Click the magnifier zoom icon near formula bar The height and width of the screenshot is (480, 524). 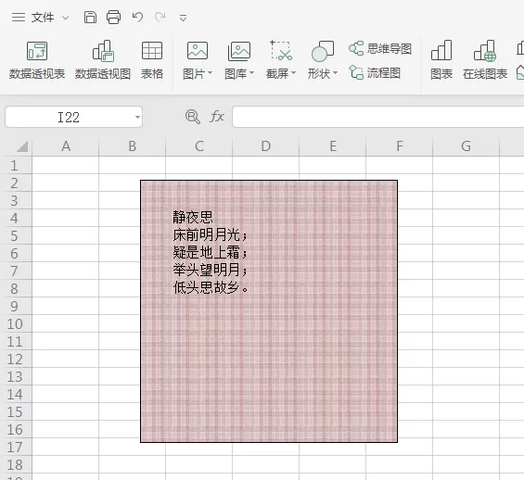point(193,117)
